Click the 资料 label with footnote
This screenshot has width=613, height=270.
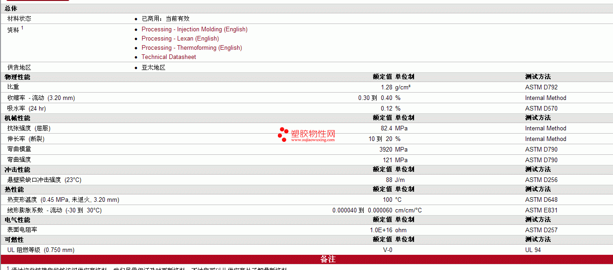(x=15, y=29)
